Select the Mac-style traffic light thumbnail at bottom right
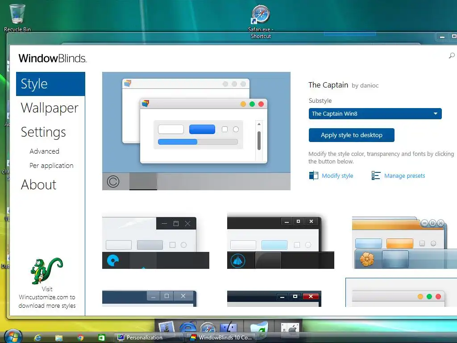Screen dimensions: 457x343 tap(401, 293)
